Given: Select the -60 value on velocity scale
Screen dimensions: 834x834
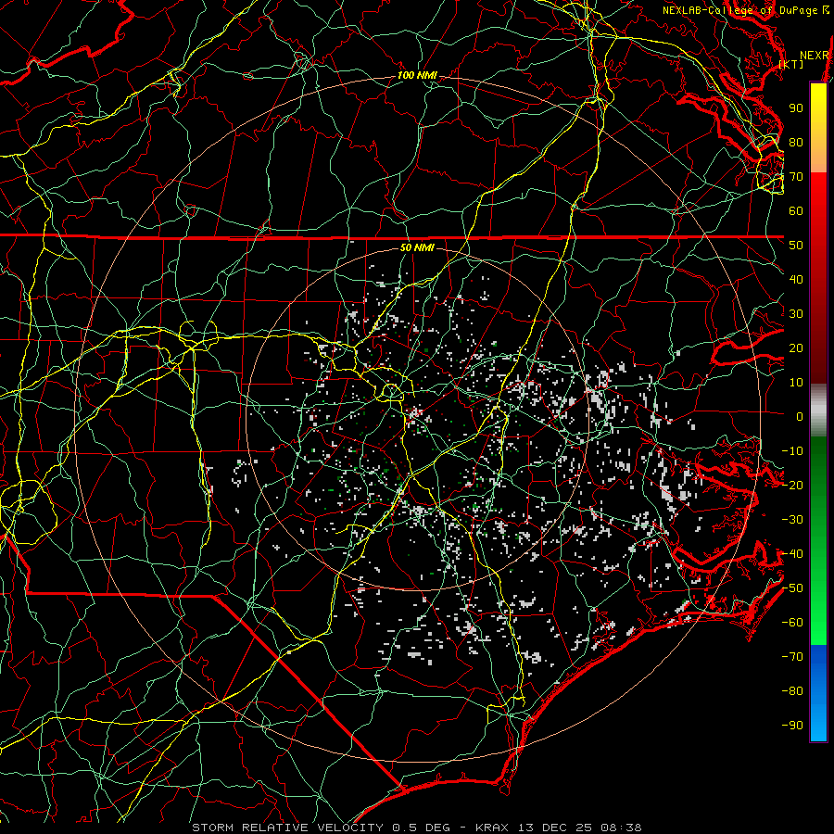Looking at the screenshot, I should [792, 623].
